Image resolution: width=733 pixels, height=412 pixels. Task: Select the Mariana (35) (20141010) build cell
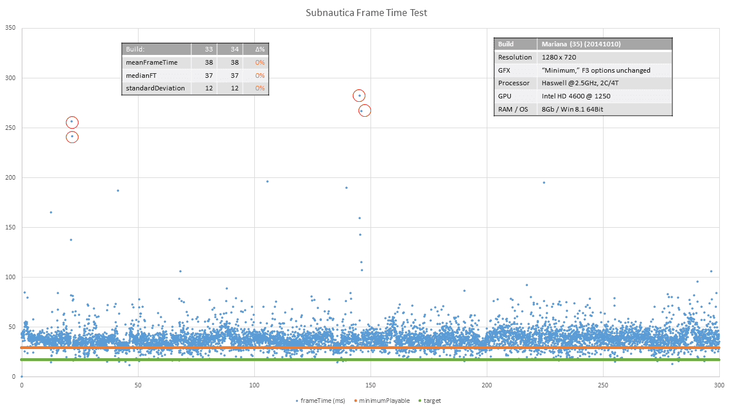[580, 43]
